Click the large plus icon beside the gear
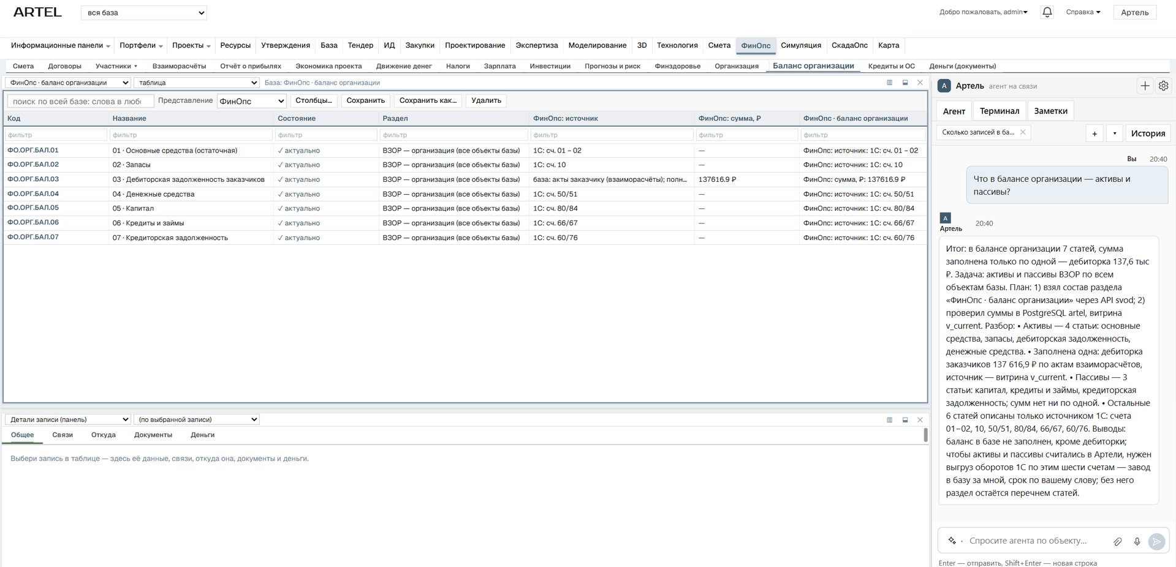Screen dimensions: 1176x567 [1145, 86]
